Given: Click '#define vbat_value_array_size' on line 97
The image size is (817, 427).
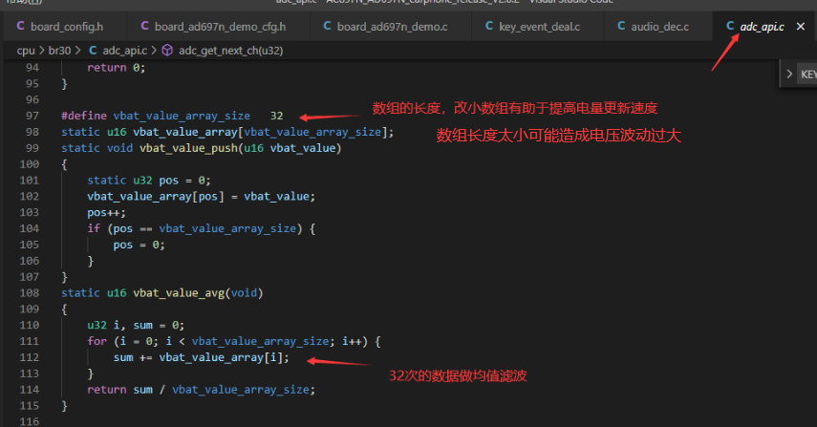Looking at the screenshot, I should point(156,116).
